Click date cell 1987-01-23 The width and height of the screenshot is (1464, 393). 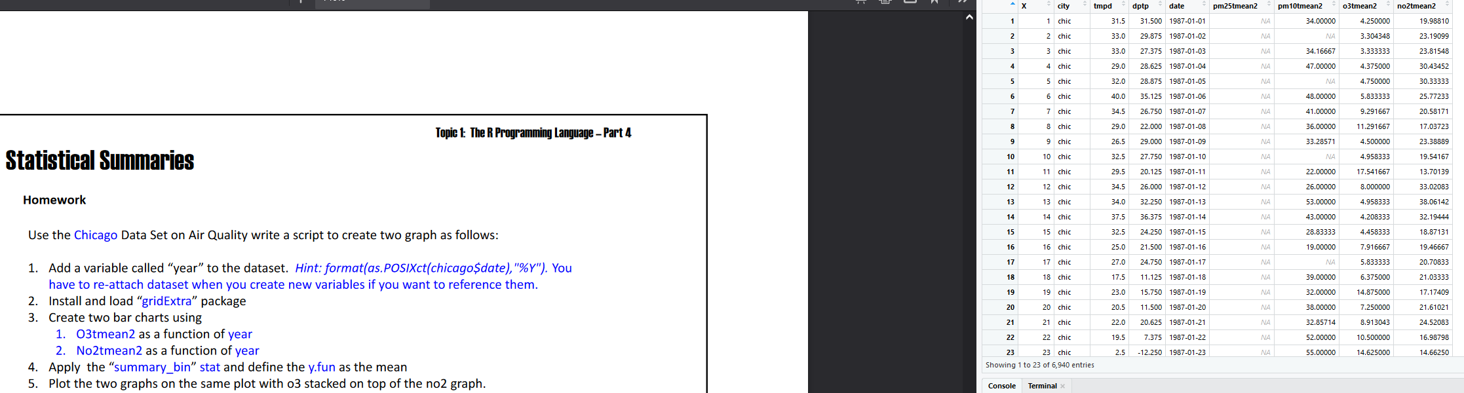pyautogui.click(x=1187, y=352)
